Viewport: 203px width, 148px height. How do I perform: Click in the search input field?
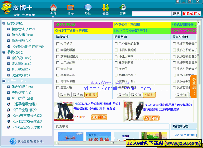[152, 14]
